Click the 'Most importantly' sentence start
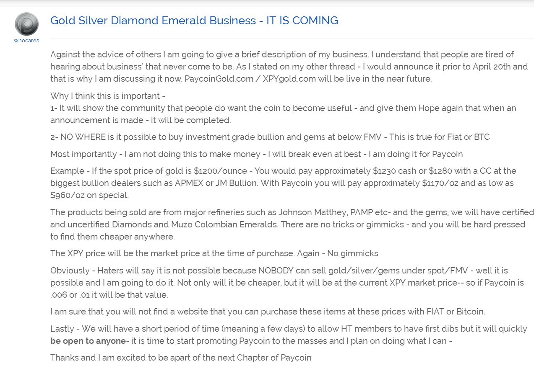Screen dimensions: 534x366 tap(83, 154)
